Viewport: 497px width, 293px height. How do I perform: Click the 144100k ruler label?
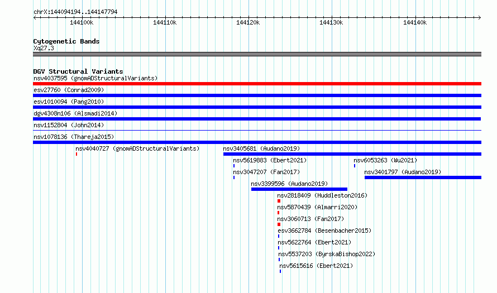click(x=82, y=22)
